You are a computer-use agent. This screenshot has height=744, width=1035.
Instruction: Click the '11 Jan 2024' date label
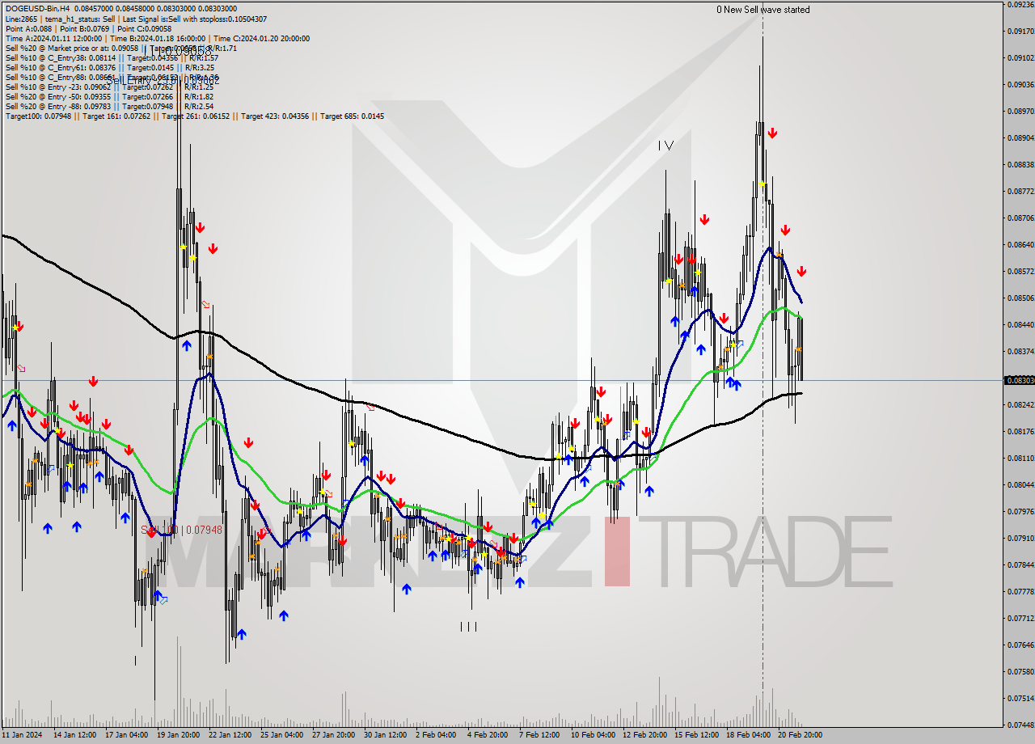[22, 735]
